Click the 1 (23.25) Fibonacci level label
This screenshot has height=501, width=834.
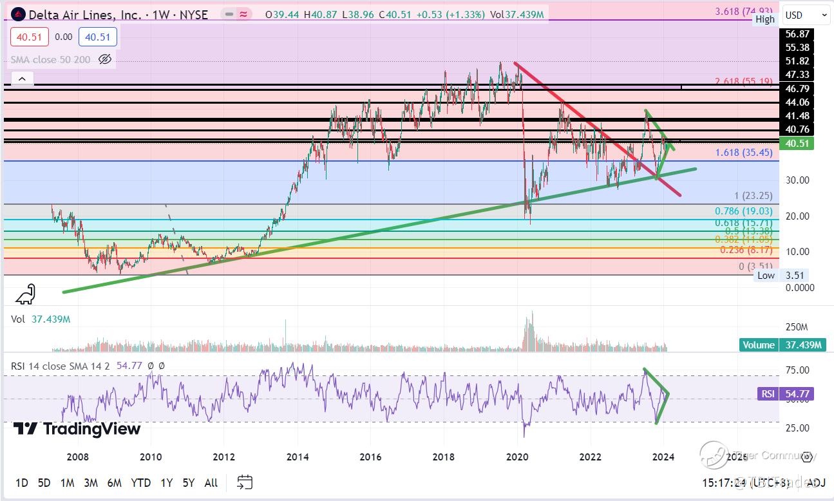pyautogui.click(x=753, y=196)
